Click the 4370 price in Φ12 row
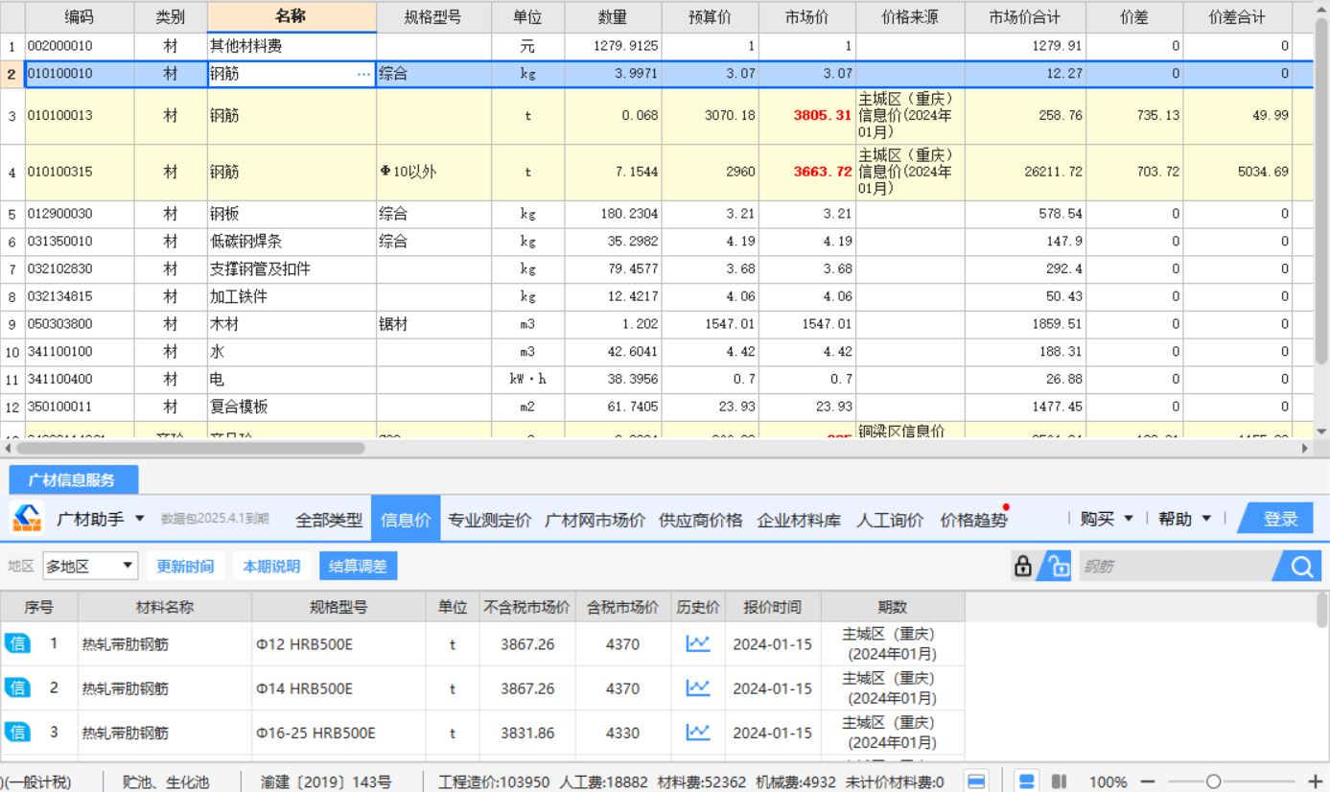The width and height of the screenshot is (1330, 792). [623, 644]
